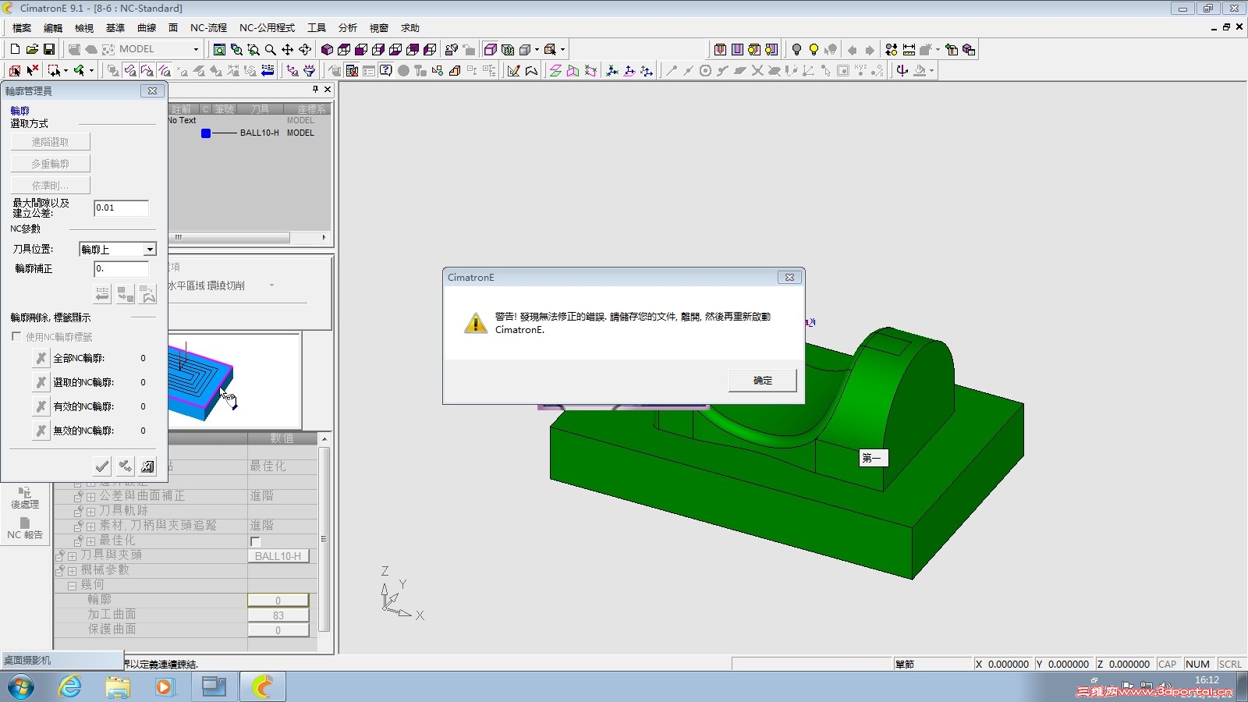Collapse the 幾何 tree node
Viewport: 1248px width, 702px height.
pyautogui.click(x=72, y=586)
